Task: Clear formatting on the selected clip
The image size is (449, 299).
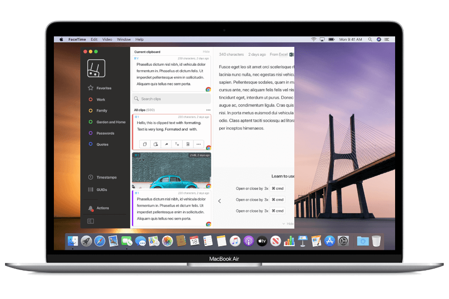Action: (x=177, y=144)
